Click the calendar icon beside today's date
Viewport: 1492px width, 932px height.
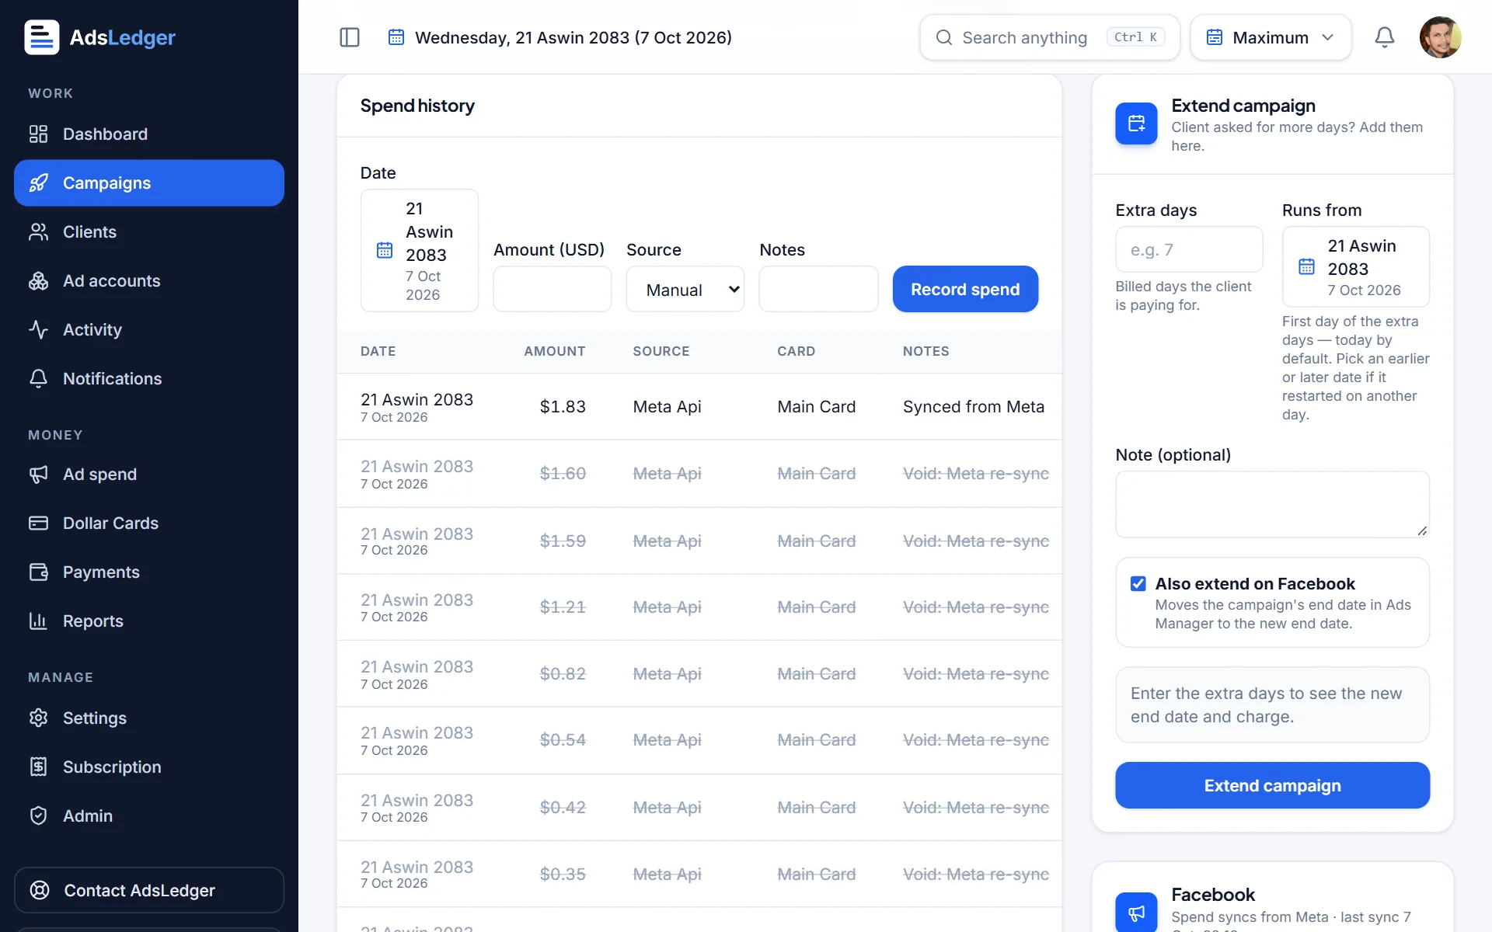click(396, 37)
